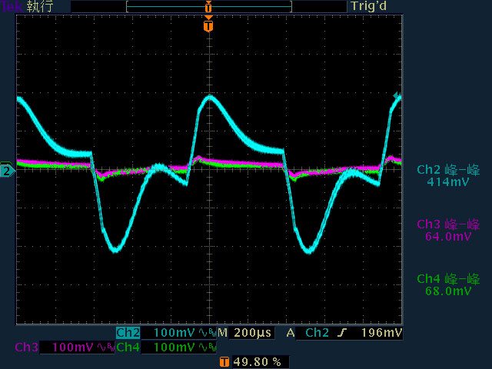Select the magenta Ch3 channel label
The width and height of the screenshot is (492, 369).
click(x=25, y=347)
